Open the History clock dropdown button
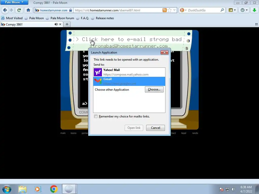The image size is (259, 194). pos(244,10)
